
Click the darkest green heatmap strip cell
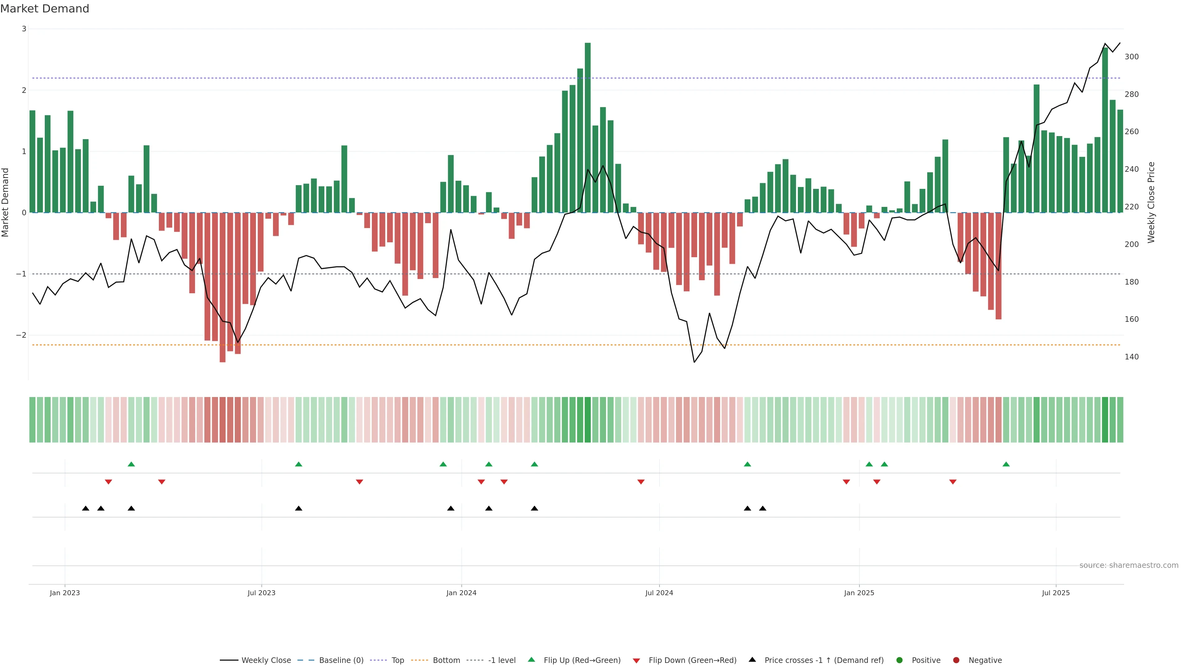[x=588, y=420]
